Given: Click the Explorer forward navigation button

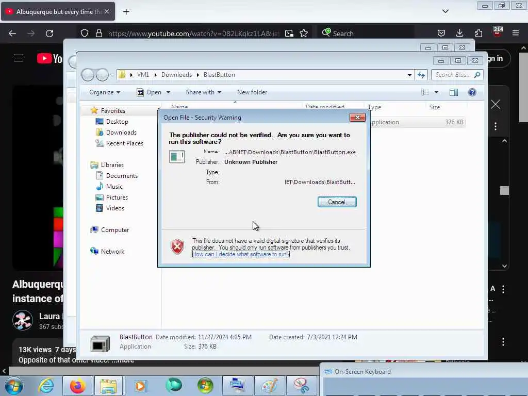Looking at the screenshot, I should coord(102,75).
